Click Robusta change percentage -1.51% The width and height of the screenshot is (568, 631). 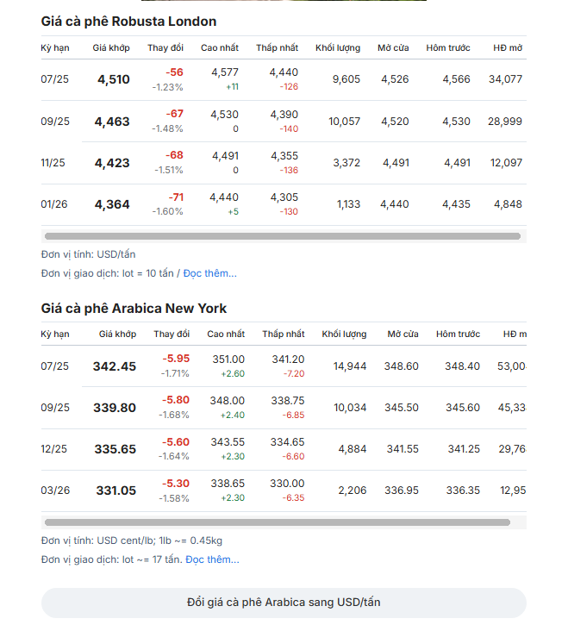pos(169,170)
